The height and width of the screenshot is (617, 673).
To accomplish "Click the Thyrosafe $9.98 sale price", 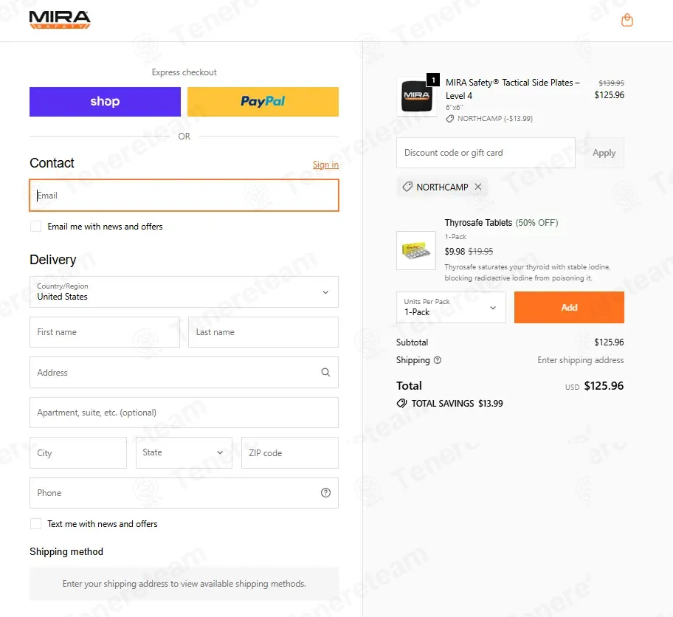I will (x=455, y=251).
